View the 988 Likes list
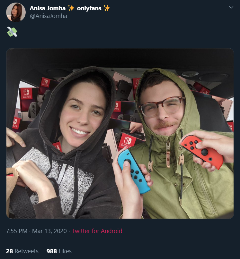The height and width of the screenshot is (259, 240). coord(59,251)
